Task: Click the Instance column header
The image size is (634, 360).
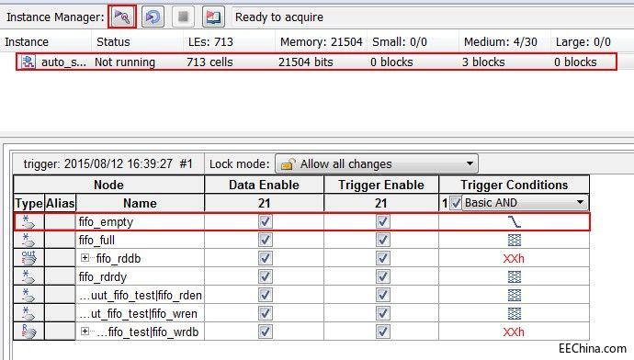Action: [27, 41]
